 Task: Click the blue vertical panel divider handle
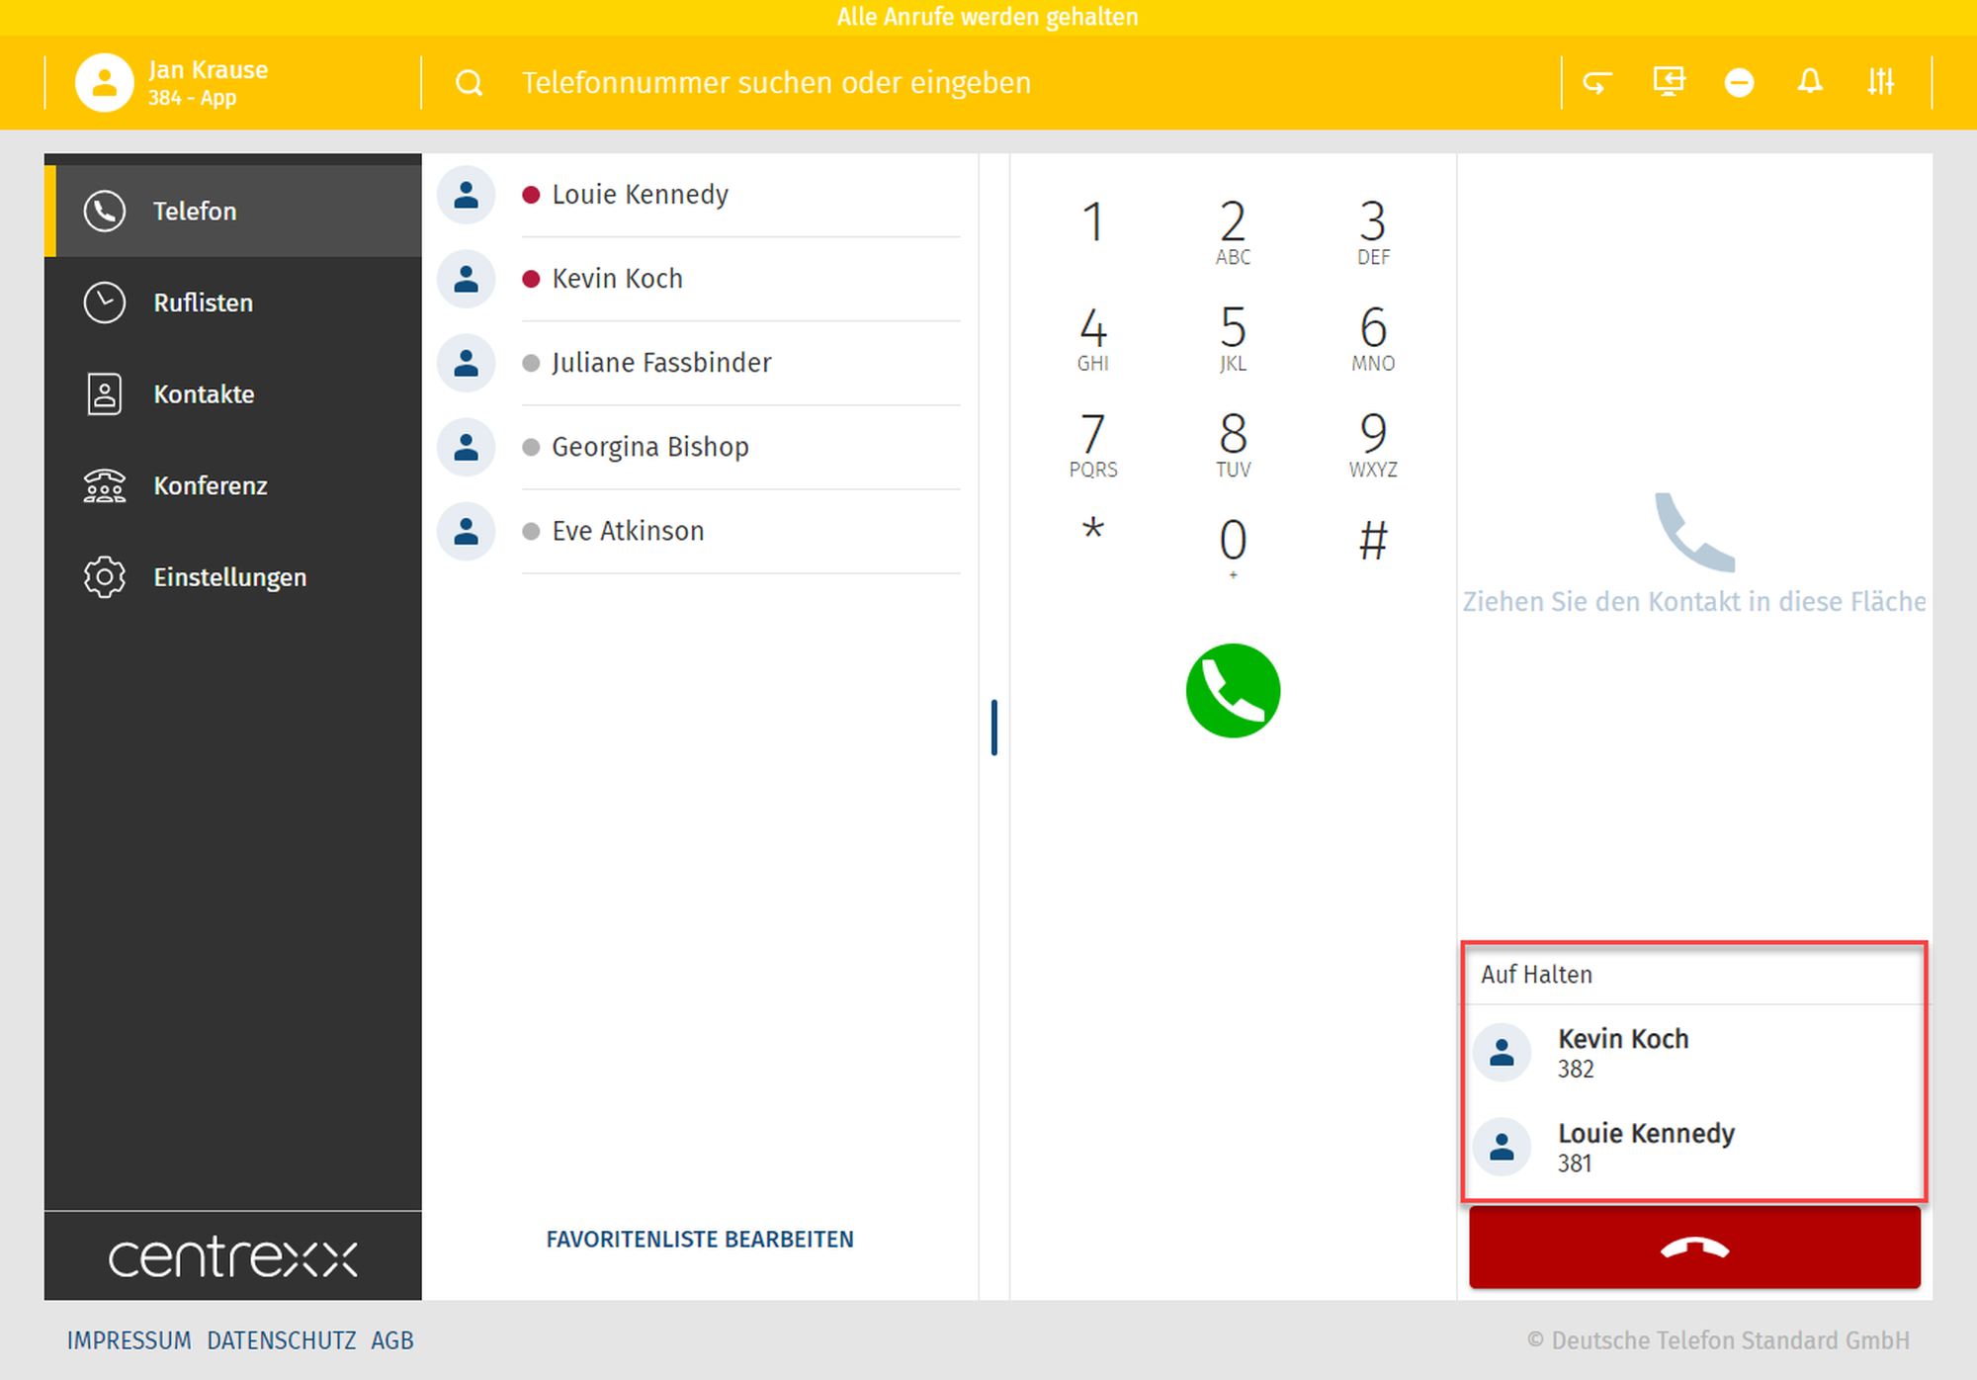point(994,728)
